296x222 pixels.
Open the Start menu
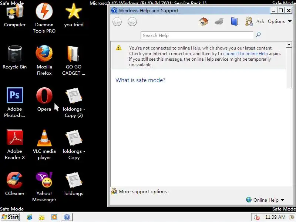10,217
